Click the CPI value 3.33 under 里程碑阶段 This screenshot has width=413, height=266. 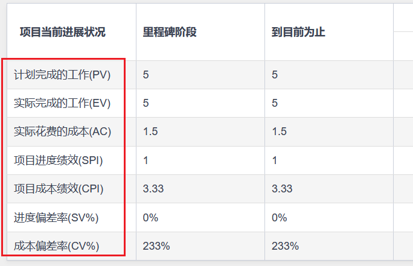(153, 189)
